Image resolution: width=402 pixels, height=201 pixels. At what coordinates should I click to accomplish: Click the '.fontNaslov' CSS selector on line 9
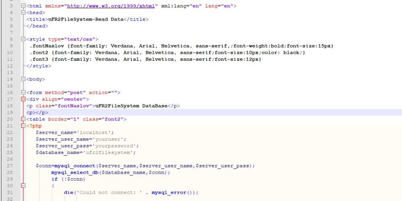[47, 46]
